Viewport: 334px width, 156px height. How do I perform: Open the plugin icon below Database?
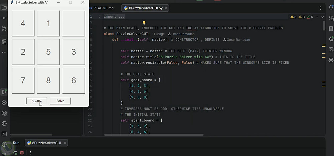click(331, 39)
